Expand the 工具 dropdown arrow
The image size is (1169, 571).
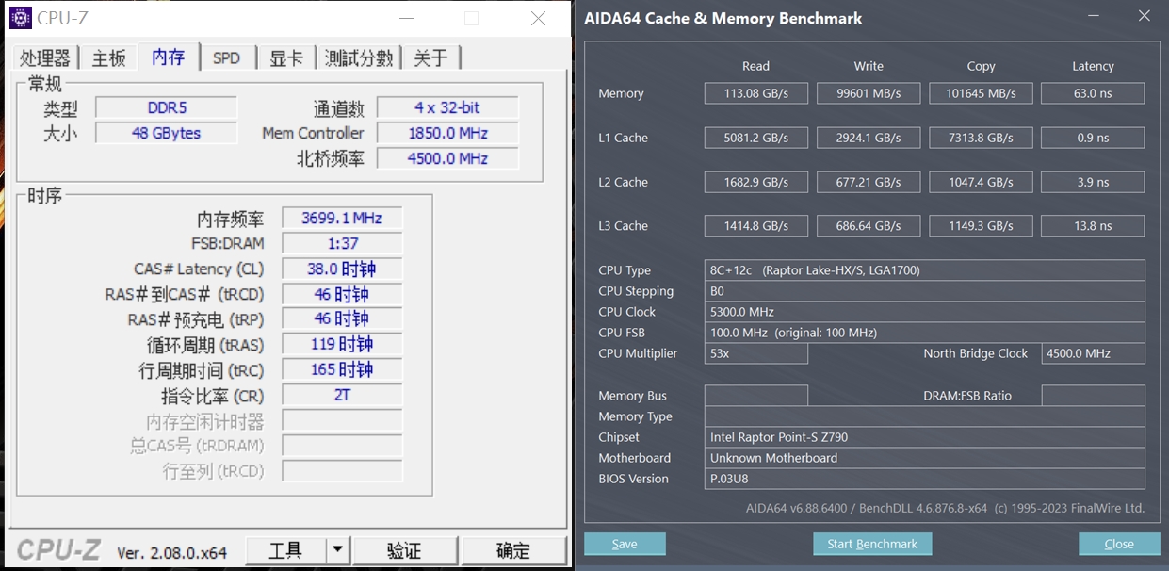338,550
